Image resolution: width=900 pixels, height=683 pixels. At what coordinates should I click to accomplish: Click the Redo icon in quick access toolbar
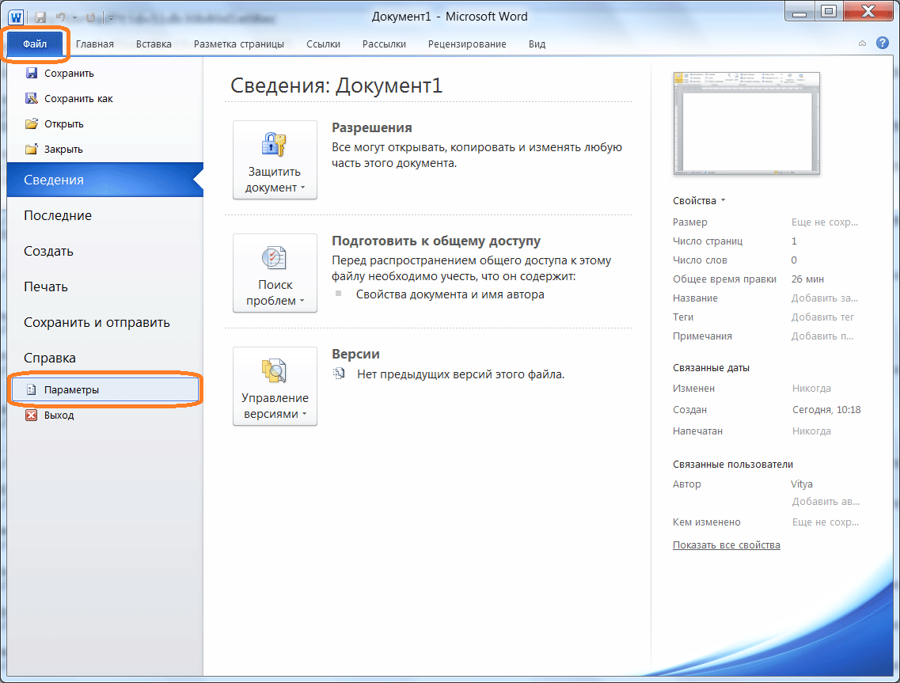tap(90, 17)
